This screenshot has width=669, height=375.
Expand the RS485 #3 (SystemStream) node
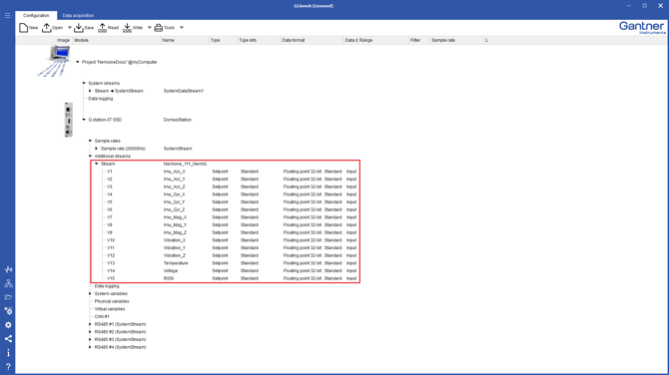[90, 340]
